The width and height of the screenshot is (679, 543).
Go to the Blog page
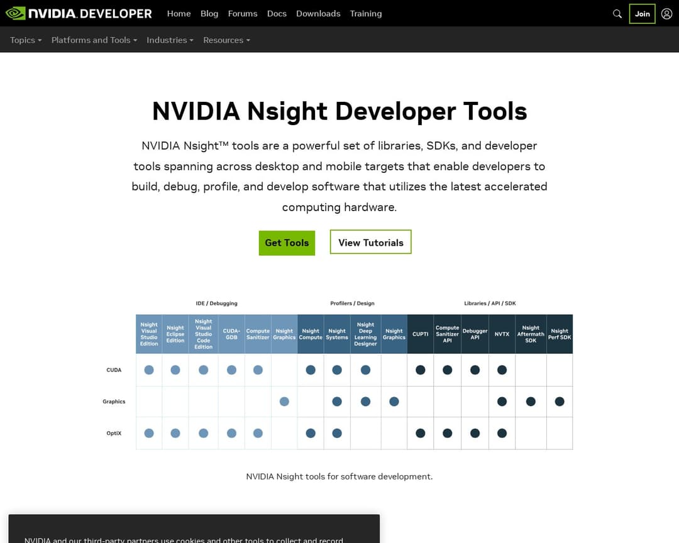209,14
